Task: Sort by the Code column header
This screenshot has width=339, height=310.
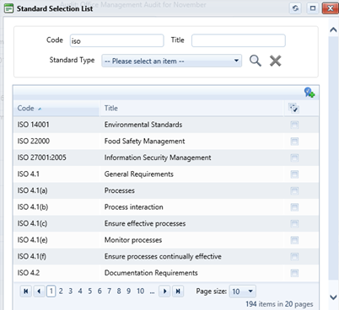Action: tap(56, 108)
